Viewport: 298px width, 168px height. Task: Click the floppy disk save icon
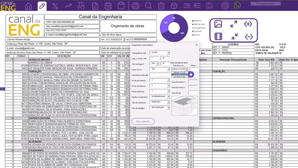pyautogui.click(x=210, y=6)
